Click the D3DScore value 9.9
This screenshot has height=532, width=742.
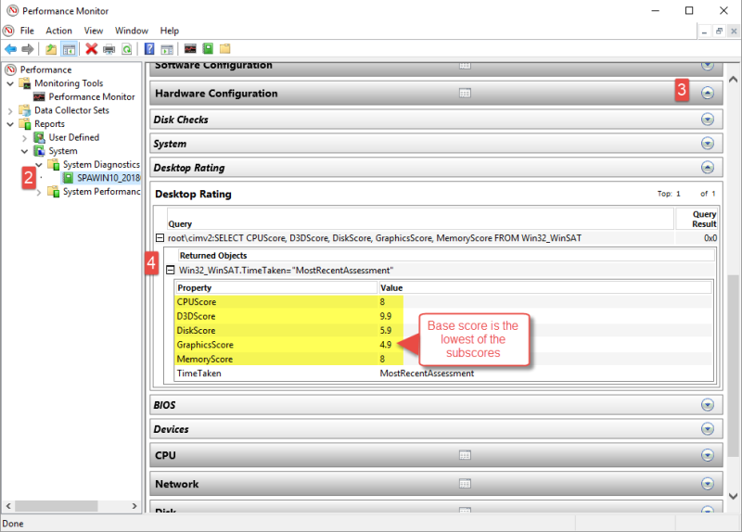pyautogui.click(x=385, y=316)
